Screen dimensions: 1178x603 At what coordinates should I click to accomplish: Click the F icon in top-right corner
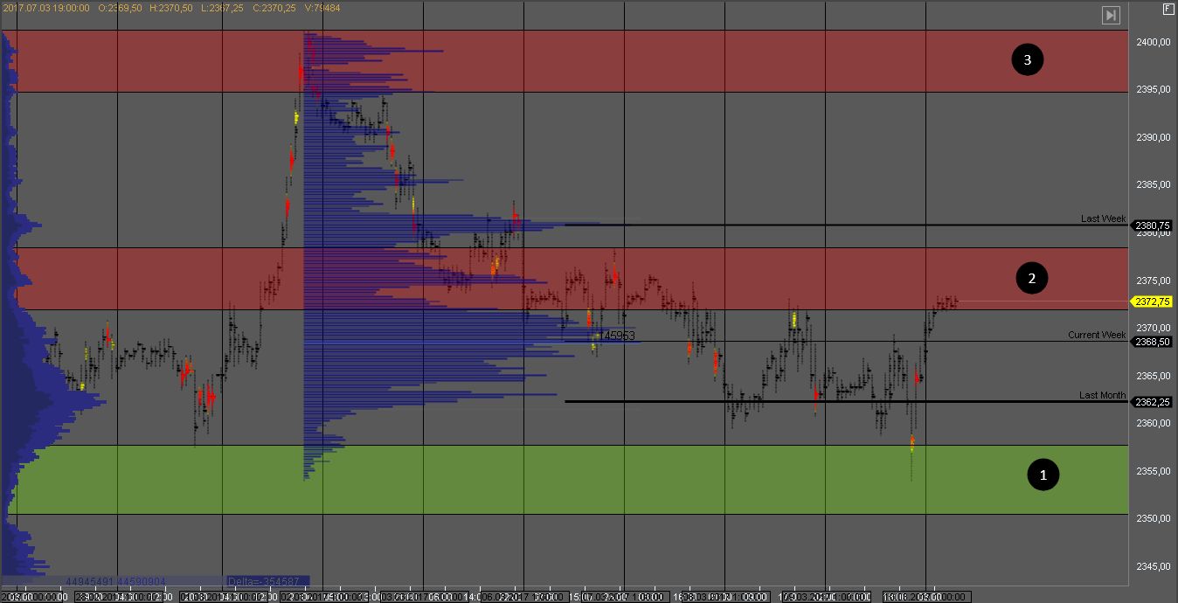click(x=1168, y=9)
